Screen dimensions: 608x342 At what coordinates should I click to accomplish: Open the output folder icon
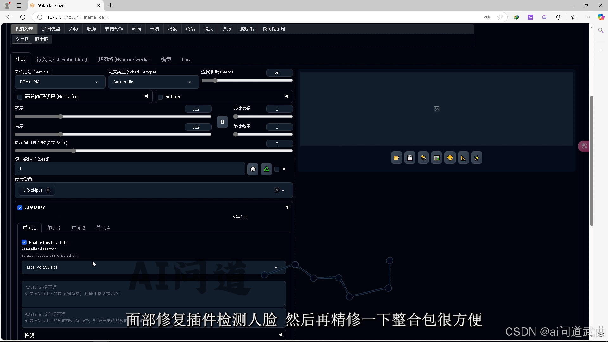pyautogui.click(x=396, y=158)
